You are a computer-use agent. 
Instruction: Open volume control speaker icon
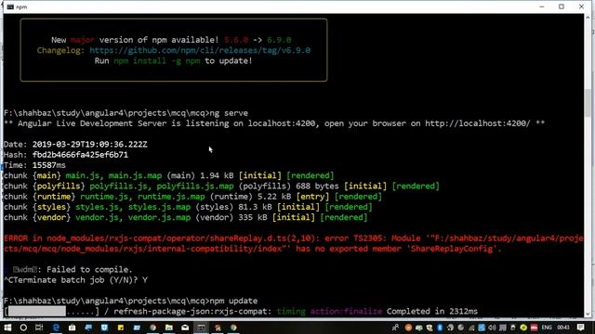click(x=492, y=328)
